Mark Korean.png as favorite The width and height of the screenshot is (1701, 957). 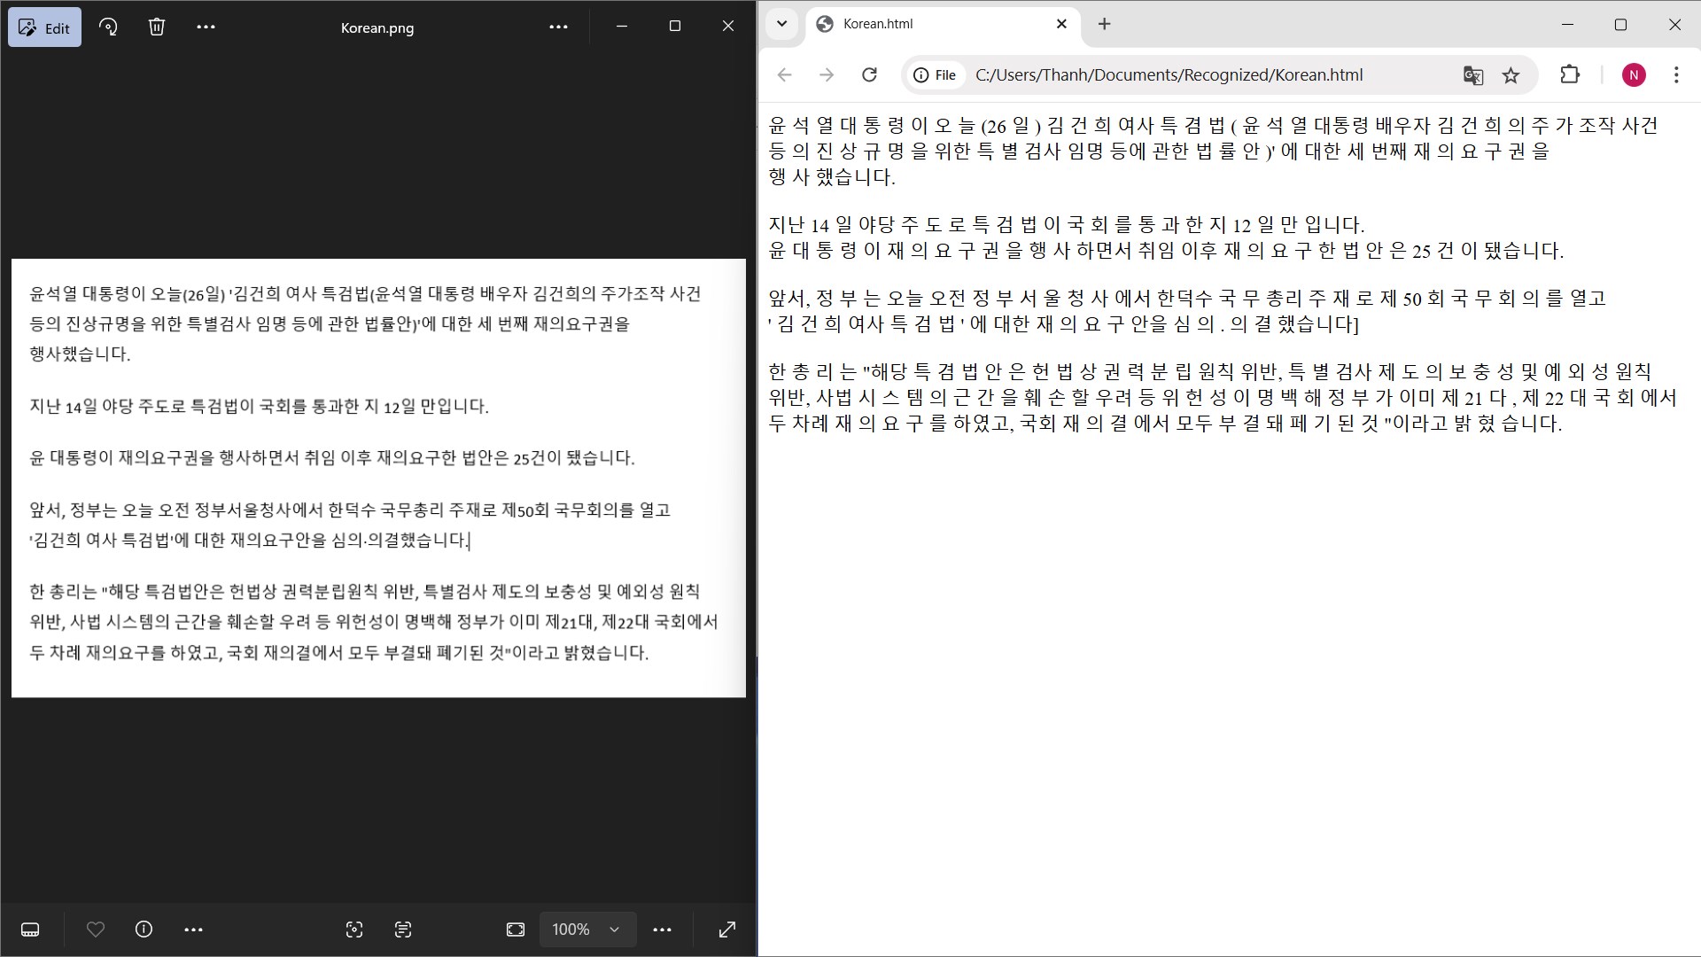coord(95,930)
